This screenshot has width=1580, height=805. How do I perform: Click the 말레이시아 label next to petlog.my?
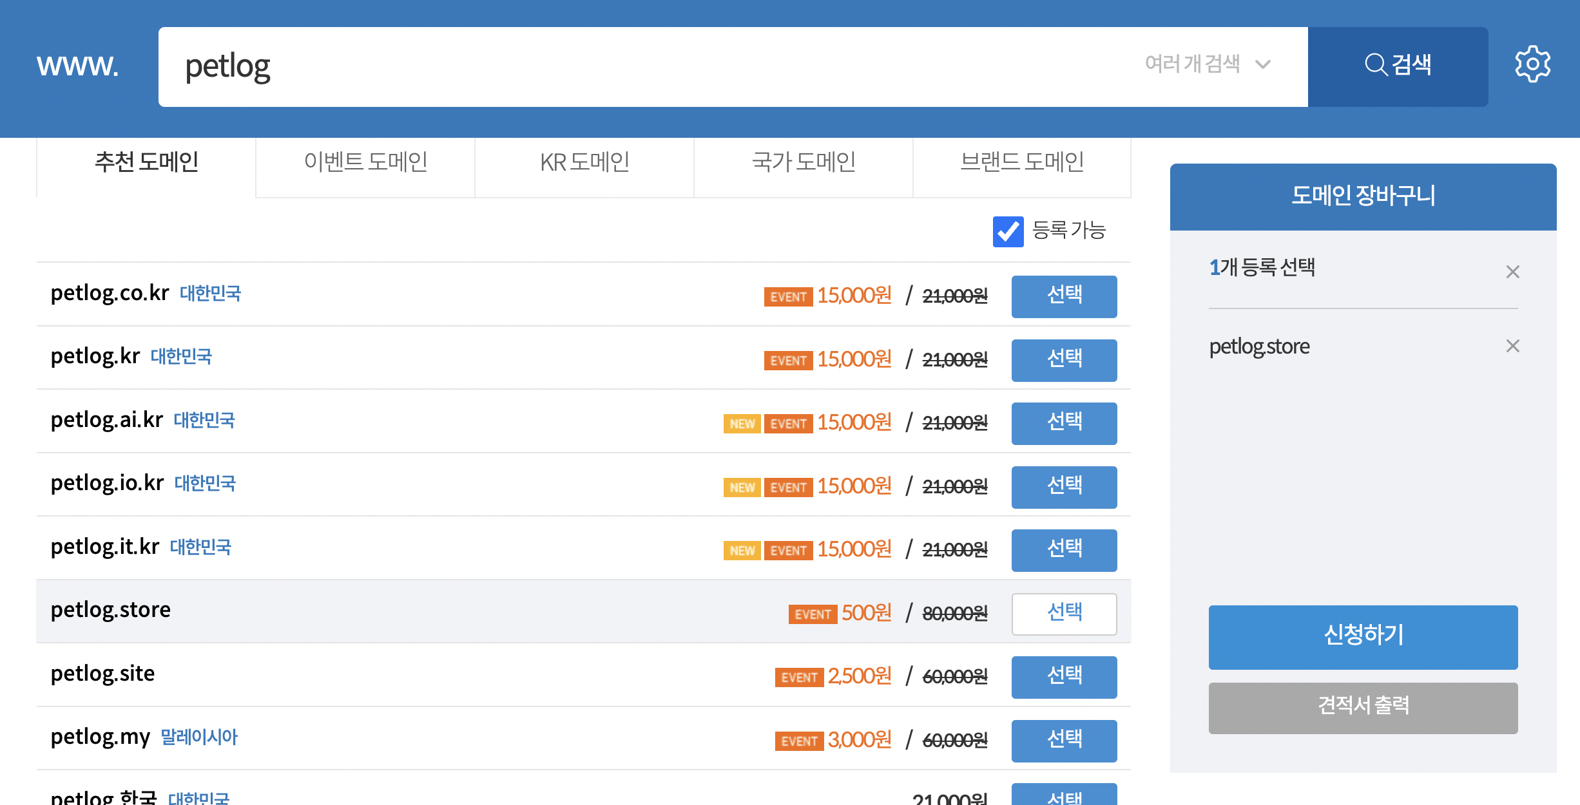[199, 737]
